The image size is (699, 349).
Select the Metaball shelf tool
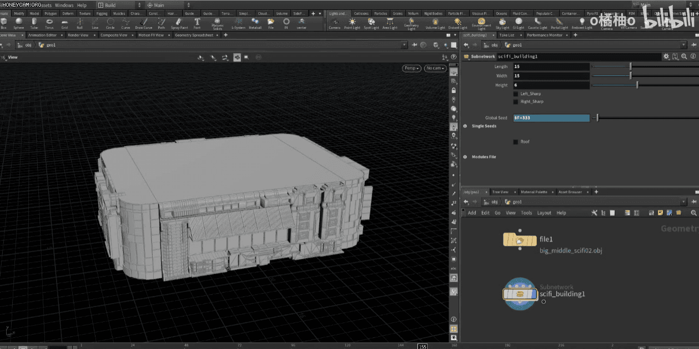click(x=255, y=23)
